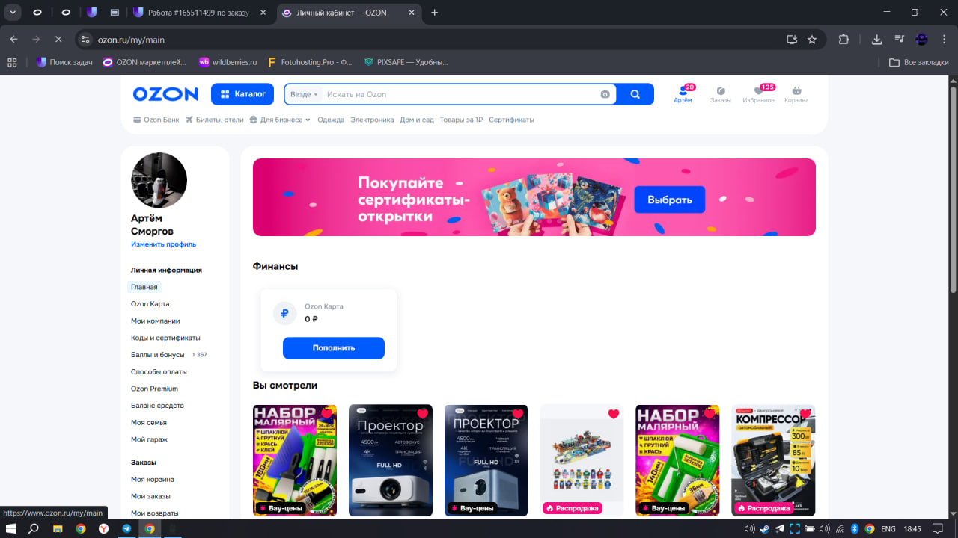958x538 pixels.
Task: Select Главная in the sidebar
Action: pos(144,287)
